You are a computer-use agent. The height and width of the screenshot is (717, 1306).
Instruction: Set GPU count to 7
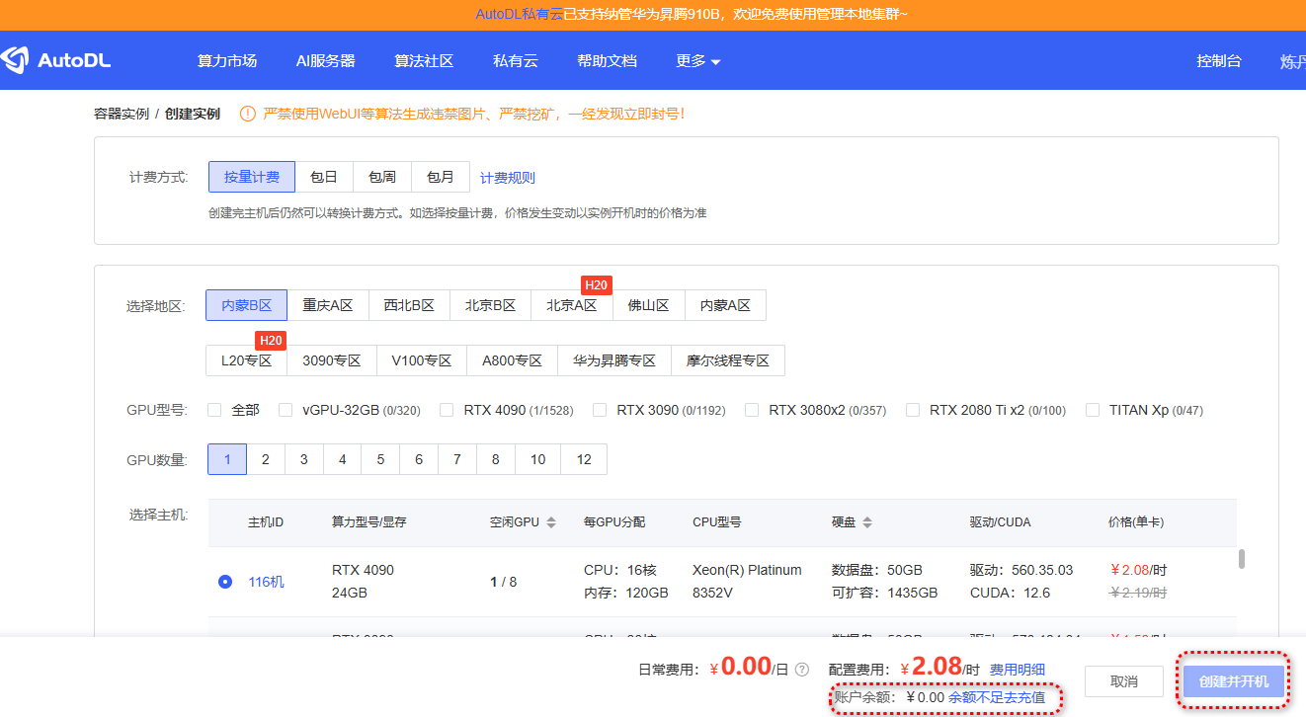tap(457, 459)
